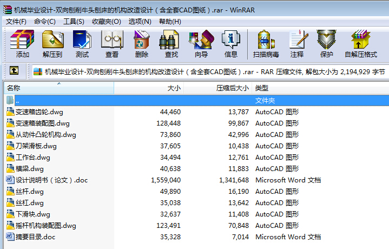The width and height of the screenshot is (389, 249).
Task: Open the 向导 (Wizard) toolbar icon
Action: (201, 39)
